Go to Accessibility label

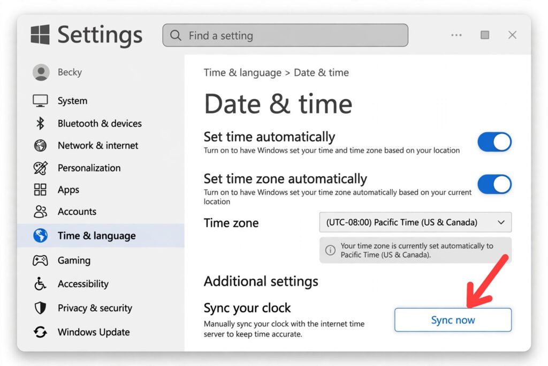[83, 284]
